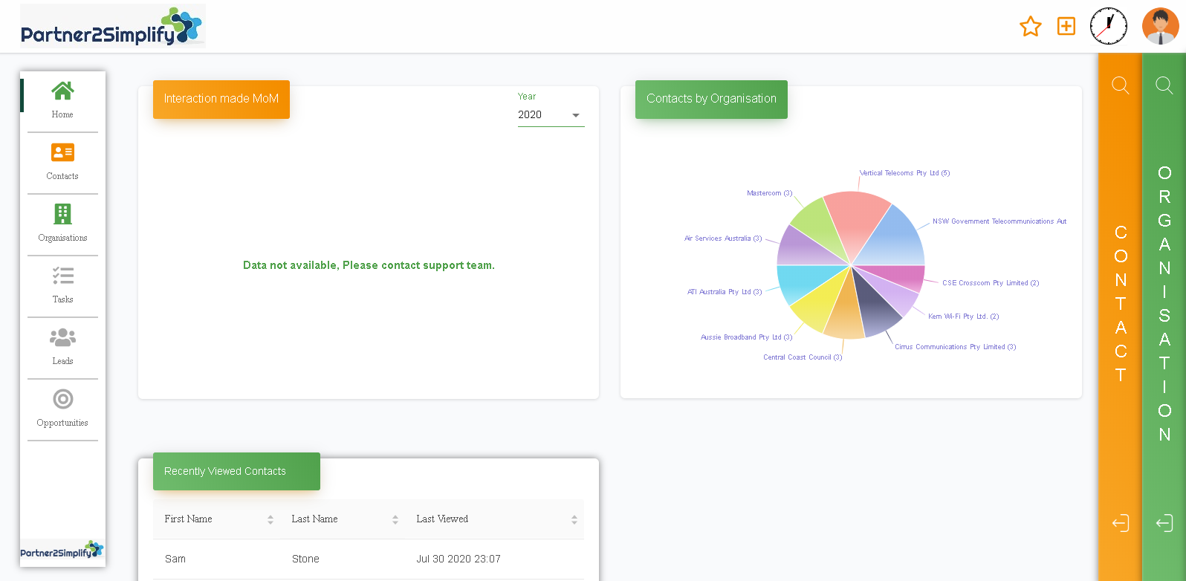This screenshot has width=1186, height=581.
Task: Click the star favorites icon
Action: [1030, 27]
